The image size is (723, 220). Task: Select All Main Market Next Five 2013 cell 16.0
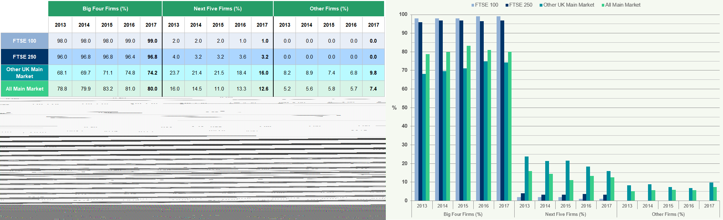click(x=174, y=89)
